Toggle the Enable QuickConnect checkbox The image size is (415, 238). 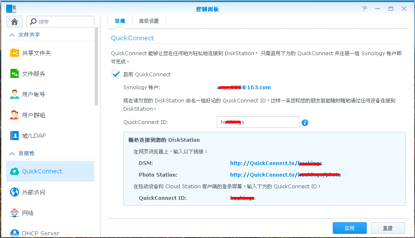click(115, 74)
